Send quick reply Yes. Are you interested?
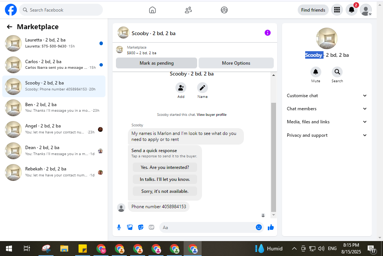383x256 pixels. click(x=165, y=167)
